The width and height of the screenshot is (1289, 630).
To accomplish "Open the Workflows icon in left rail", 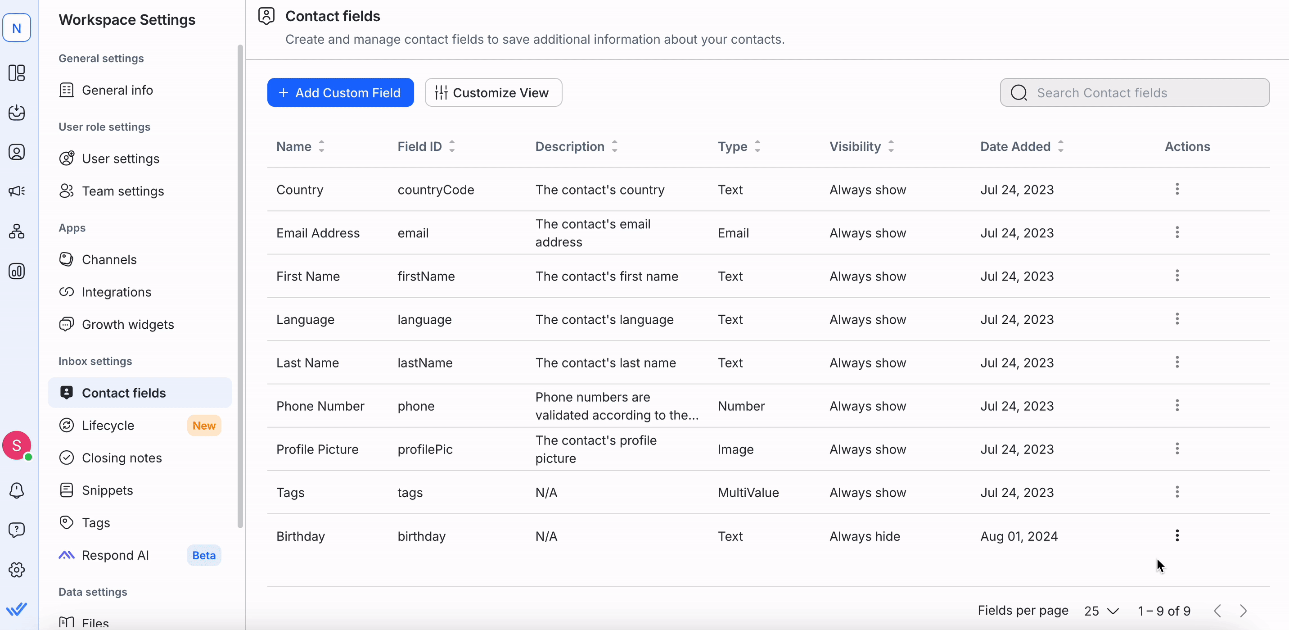I will (x=17, y=231).
